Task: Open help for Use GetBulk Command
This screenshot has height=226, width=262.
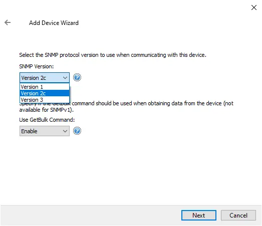Action: pos(77,131)
